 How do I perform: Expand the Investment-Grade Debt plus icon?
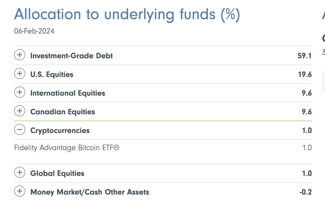(x=20, y=55)
